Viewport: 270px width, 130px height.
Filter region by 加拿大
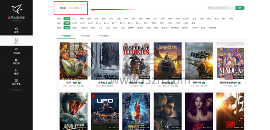point(140,27)
